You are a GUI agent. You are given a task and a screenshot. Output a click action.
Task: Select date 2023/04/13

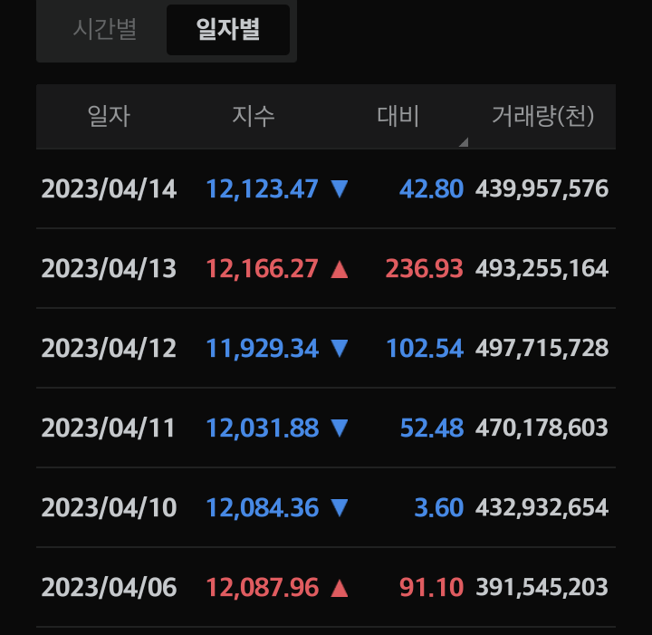(x=109, y=269)
